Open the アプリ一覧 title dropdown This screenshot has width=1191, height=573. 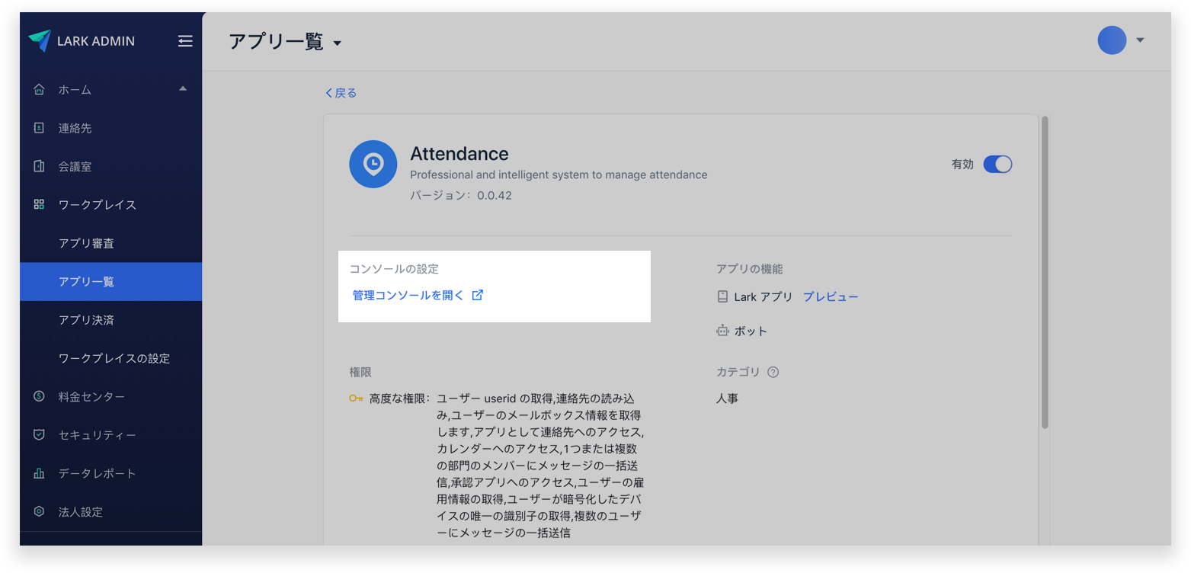(337, 43)
